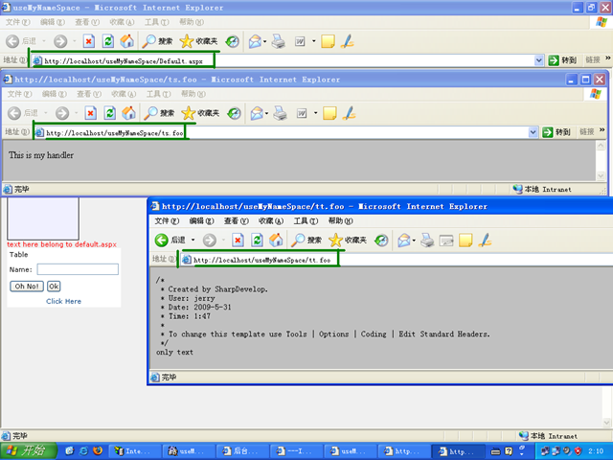
Task: Follow the "Click Here" link
Action: click(x=63, y=301)
